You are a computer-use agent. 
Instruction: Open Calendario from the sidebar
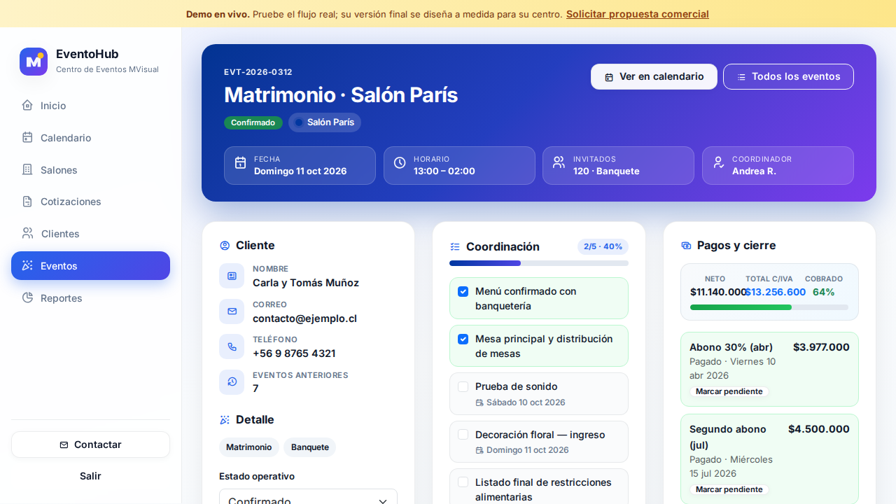point(90,138)
